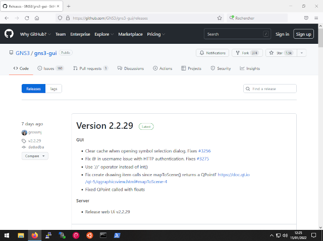
Task: Open the Pull requests tab
Action: (91, 68)
